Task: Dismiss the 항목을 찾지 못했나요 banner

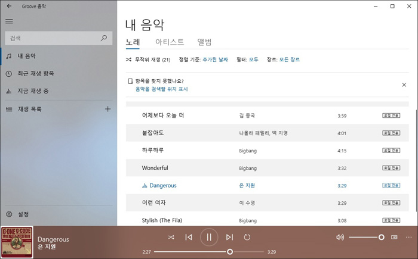Action: 404,85
